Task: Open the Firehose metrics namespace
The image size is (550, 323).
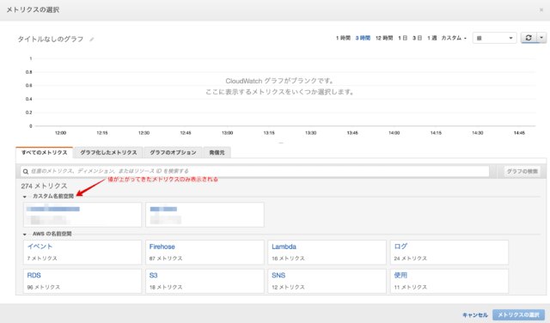Action: (x=205, y=253)
